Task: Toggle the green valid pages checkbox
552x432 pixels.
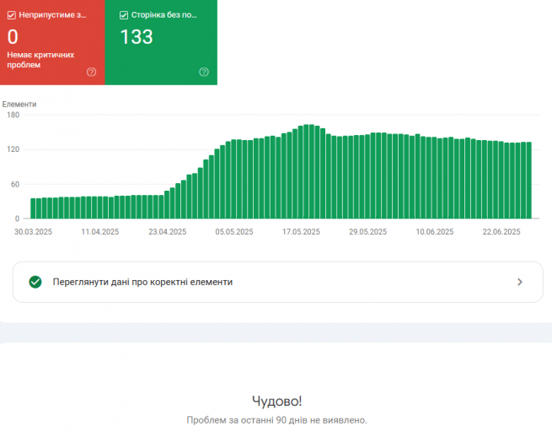Action: click(124, 15)
